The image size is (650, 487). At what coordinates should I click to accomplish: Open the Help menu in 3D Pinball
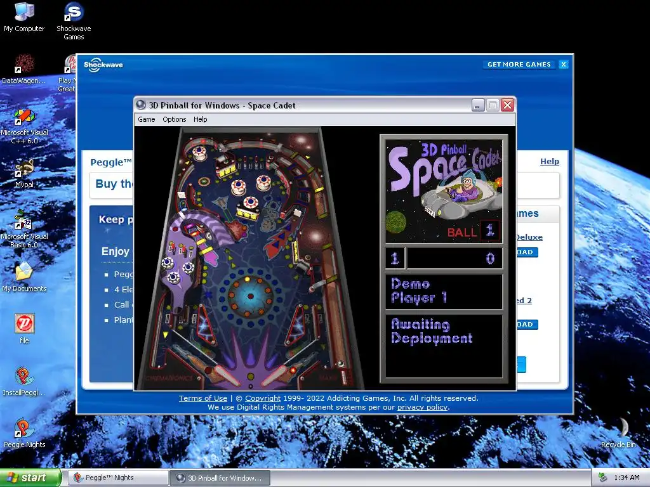click(x=200, y=119)
